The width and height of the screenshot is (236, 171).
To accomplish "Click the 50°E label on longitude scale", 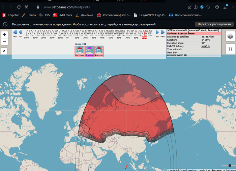I will coord(111,38).
